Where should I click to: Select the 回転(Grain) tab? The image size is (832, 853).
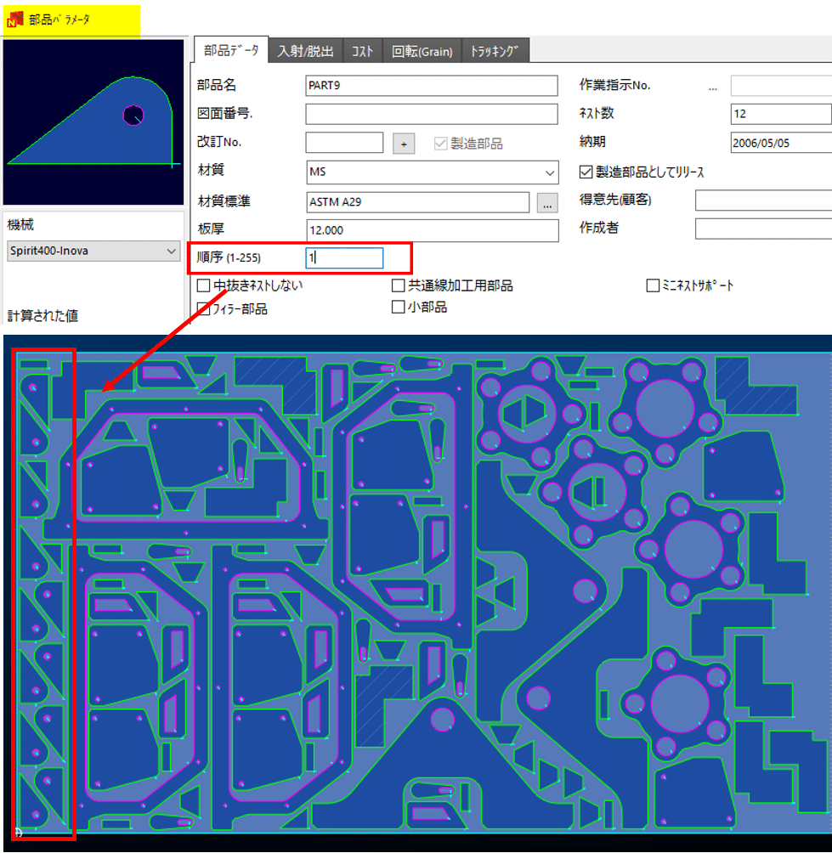click(422, 51)
